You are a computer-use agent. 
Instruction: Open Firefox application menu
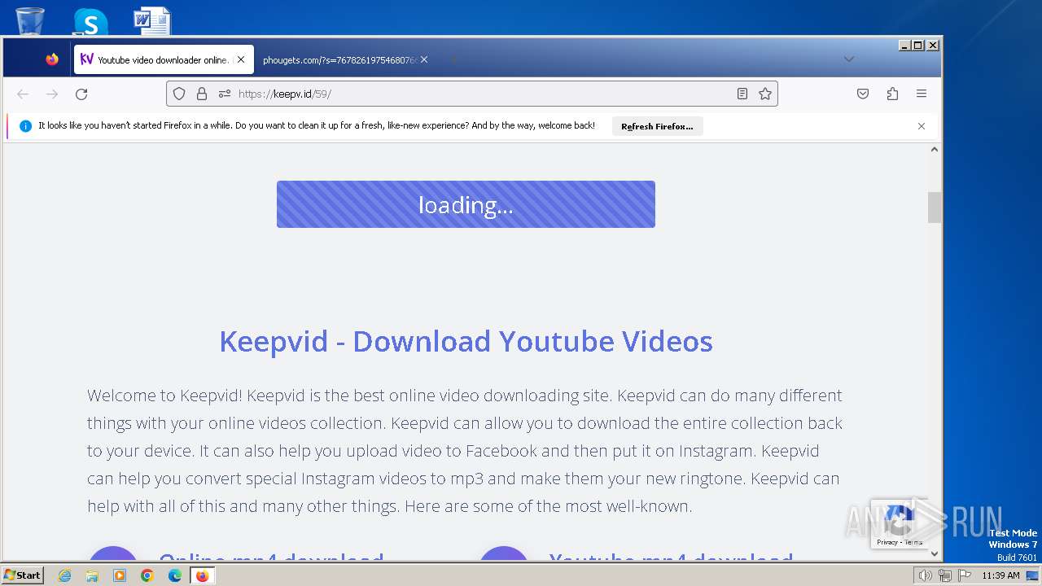tap(922, 94)
